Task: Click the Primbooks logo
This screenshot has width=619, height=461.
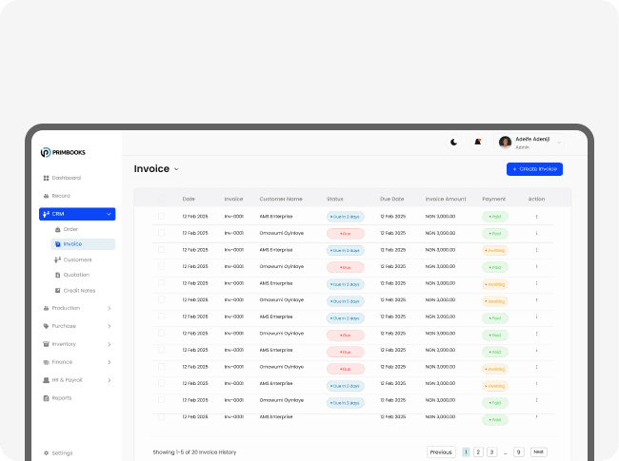Action: click(x=63, y=152)
